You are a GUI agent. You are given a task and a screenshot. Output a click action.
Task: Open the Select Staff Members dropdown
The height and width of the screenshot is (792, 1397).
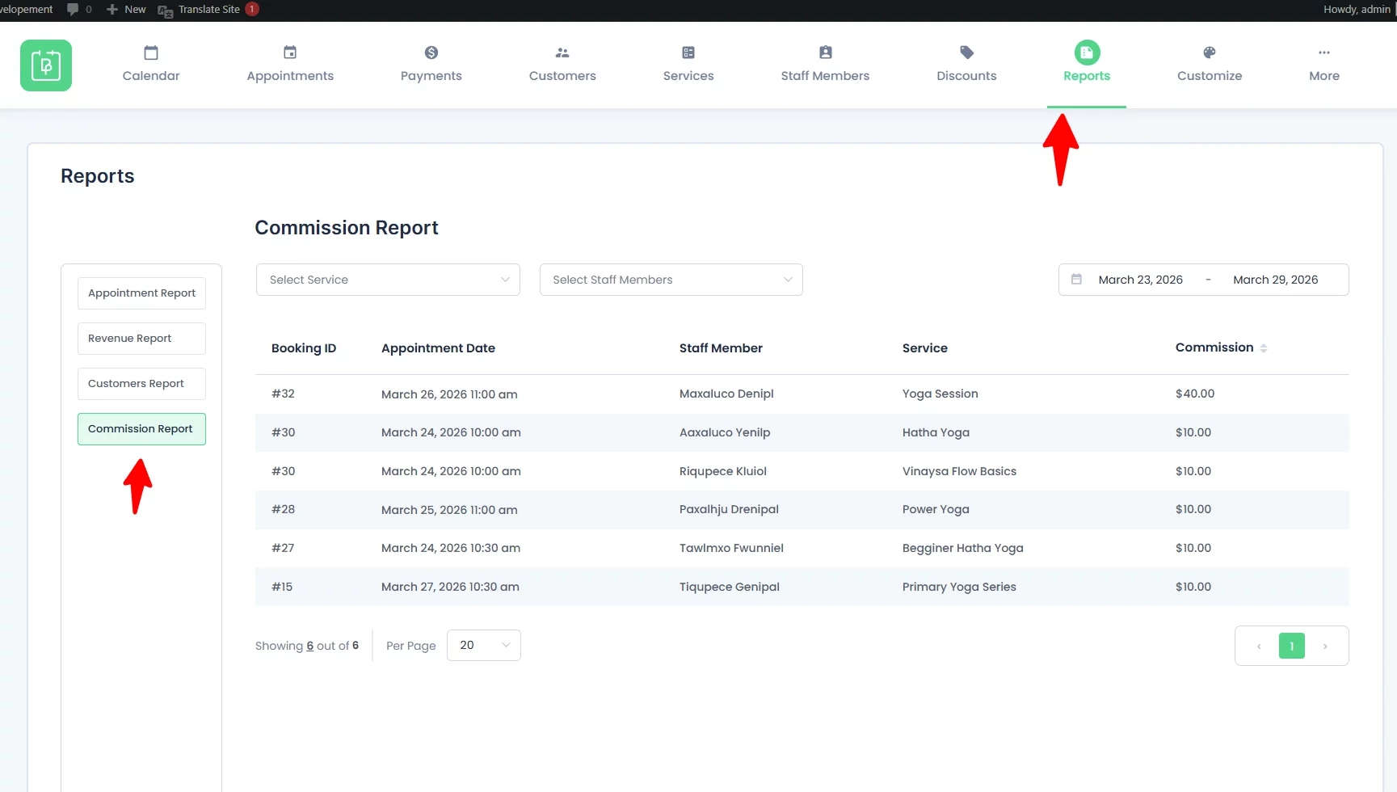[x=671, y=280]
